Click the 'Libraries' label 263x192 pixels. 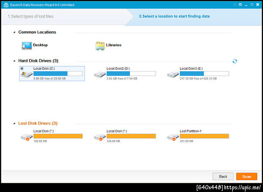(114, 45)
